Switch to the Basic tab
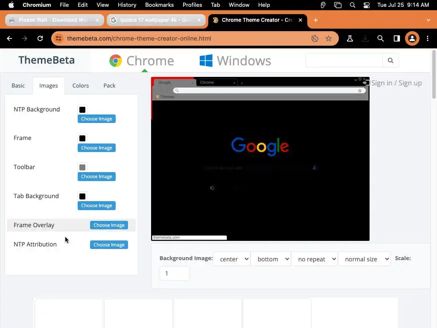 [x=18, y=85]
